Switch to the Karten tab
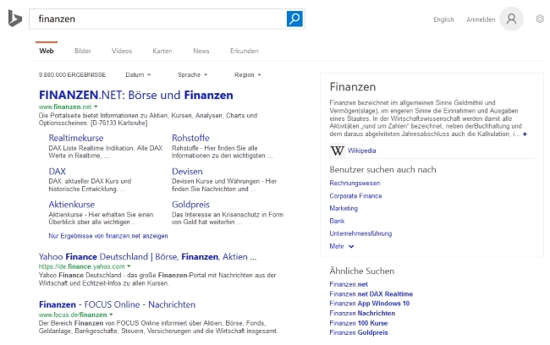 pos(162,51)
